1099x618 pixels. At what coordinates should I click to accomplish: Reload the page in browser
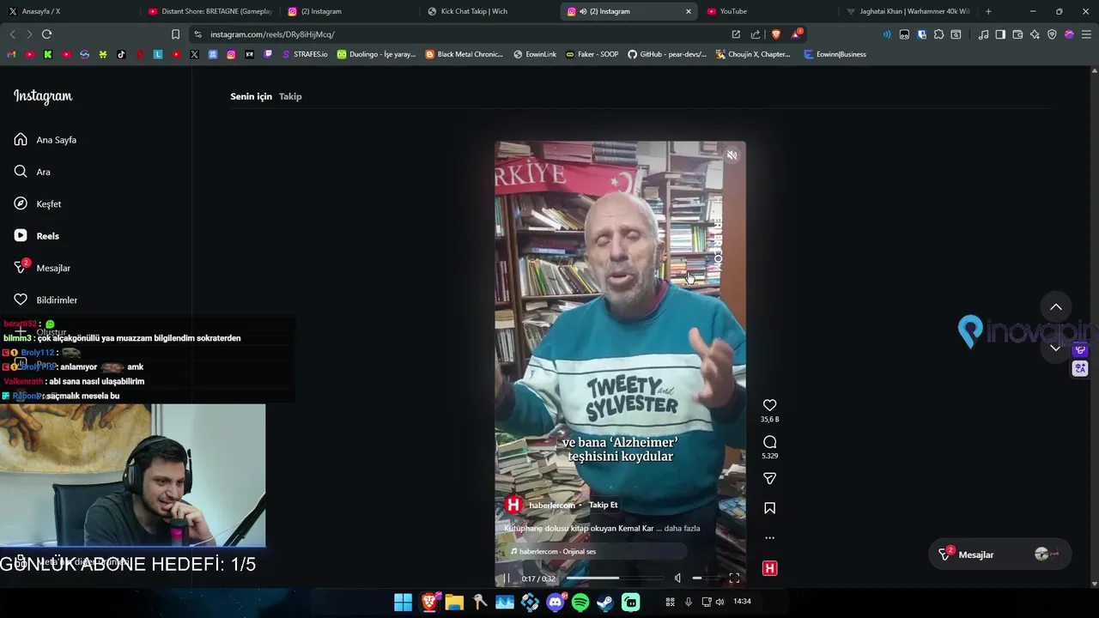click(46, 34)
